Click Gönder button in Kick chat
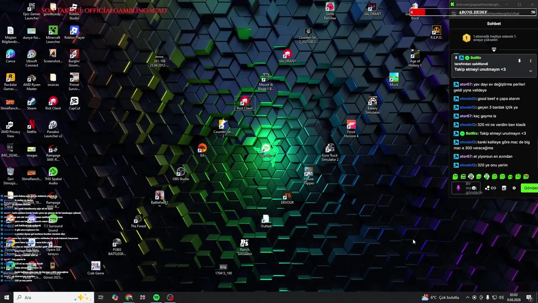 530,188
